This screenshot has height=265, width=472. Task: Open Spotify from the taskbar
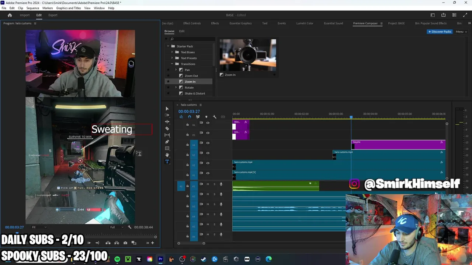[x=117, y=259]
